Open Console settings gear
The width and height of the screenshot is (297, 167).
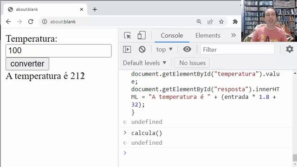290,49
